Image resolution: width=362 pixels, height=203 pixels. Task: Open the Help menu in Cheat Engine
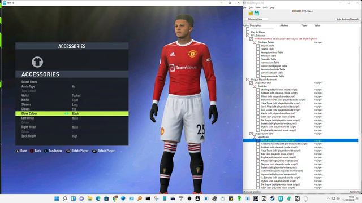coord(272,8)
